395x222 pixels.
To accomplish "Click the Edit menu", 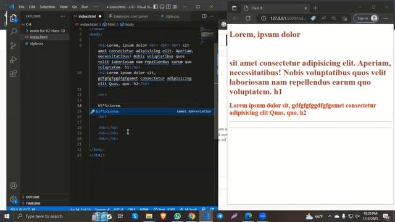I will point(32,7).
